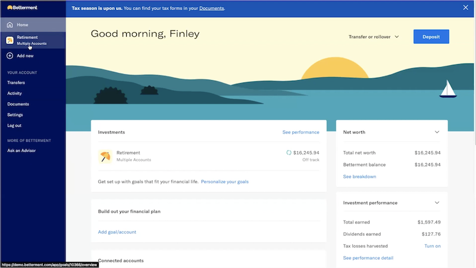Turn on tax losses harvested
This screenshot has width=476, height=268.
(432, 246)
